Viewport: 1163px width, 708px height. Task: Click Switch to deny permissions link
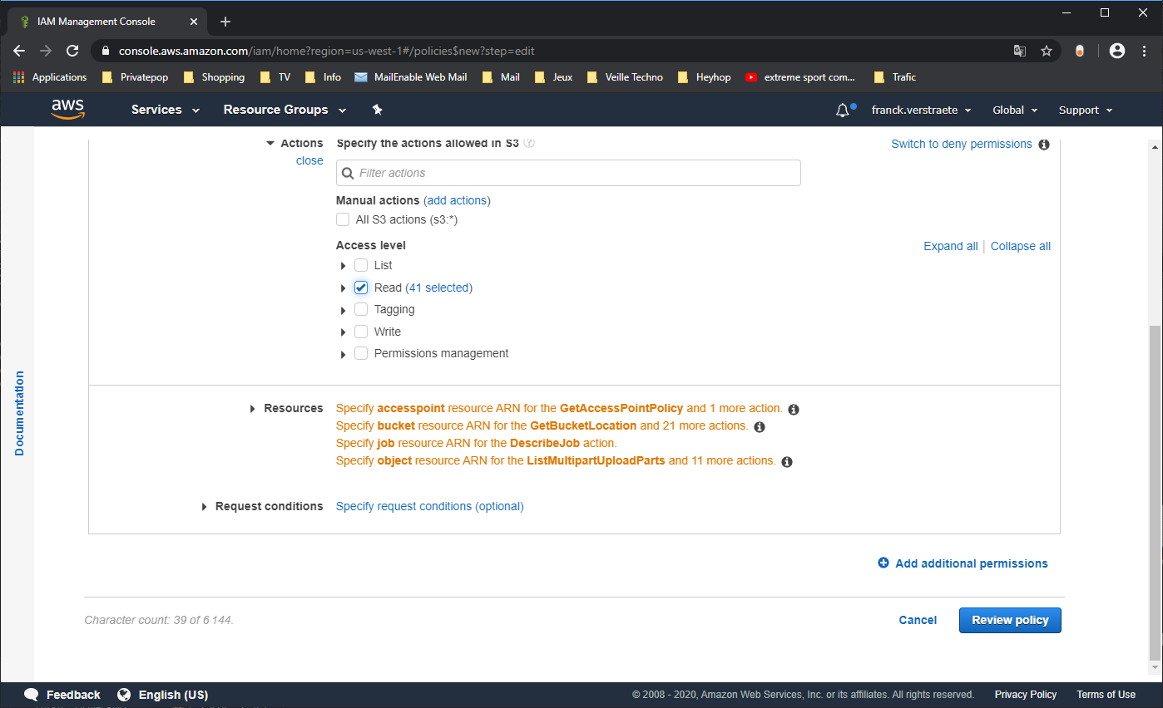click(x=962, y=144)
